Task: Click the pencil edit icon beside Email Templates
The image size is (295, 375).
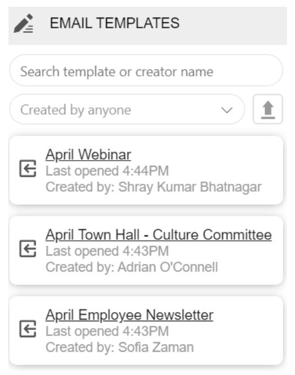Action: 23,23
